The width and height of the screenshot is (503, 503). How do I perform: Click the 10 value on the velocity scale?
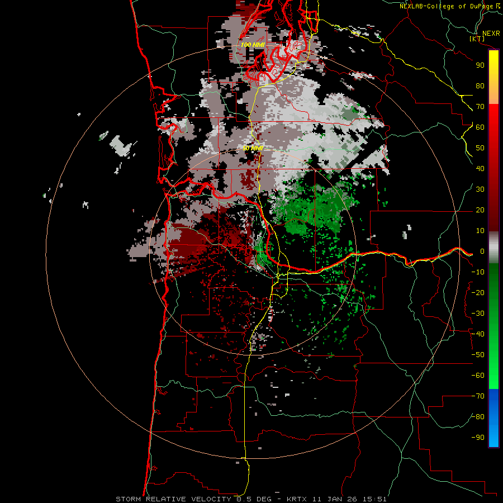(480, 231)
